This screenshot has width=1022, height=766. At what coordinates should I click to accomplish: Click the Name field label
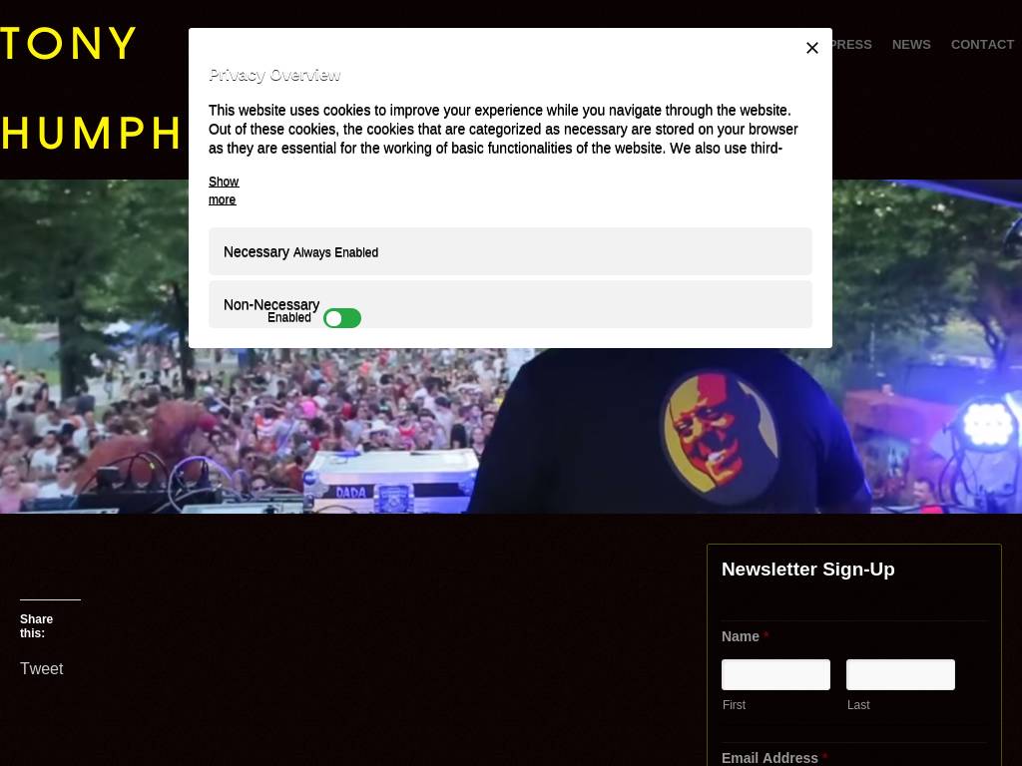click(x=741, y=637)
